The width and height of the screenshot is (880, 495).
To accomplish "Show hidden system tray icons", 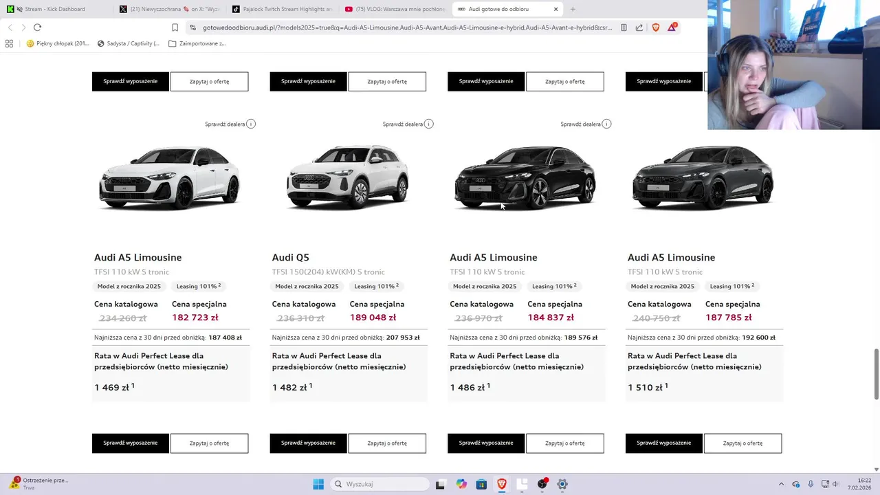I will 781,484.
